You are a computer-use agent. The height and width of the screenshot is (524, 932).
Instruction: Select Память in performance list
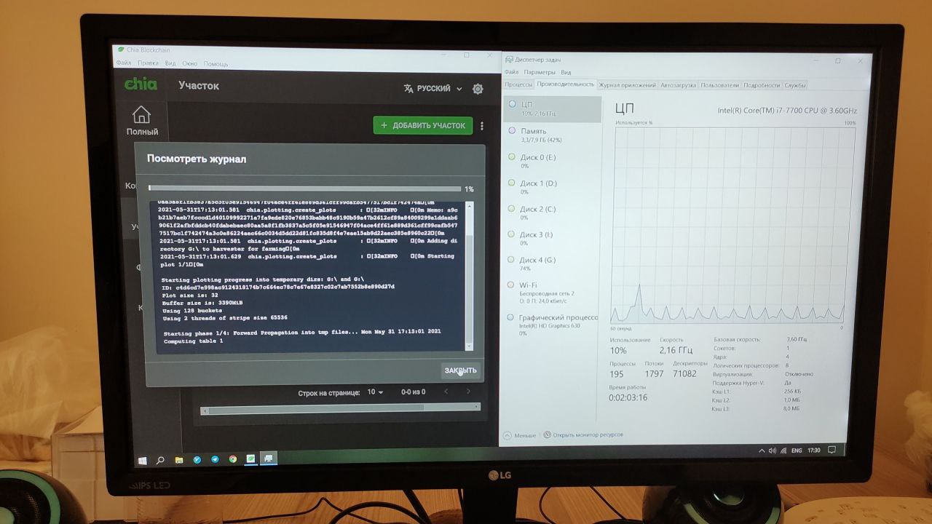click(553, 135)
